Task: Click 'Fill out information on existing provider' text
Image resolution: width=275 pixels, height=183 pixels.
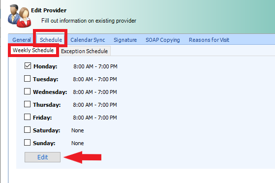Action: point(89,21)
